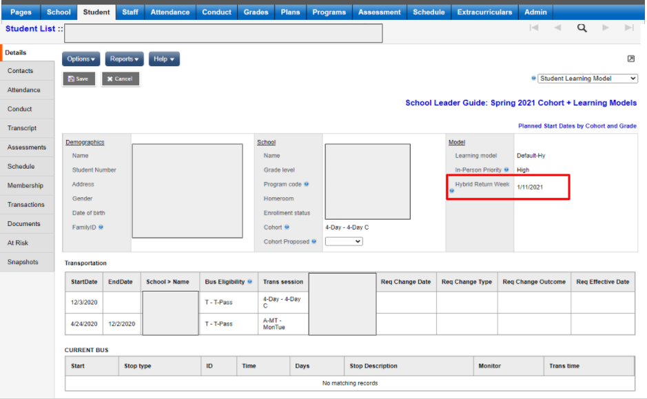Pop out the details in new window icon
This screenshot has height=399, width=647.
[x=631, y=59]
